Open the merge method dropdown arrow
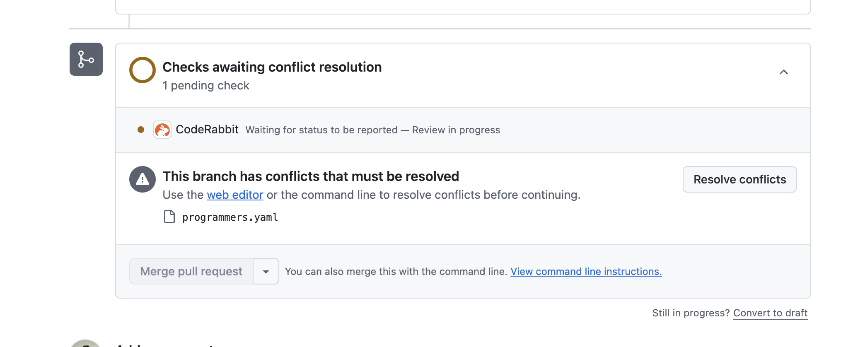The height and width of the screenshot is (347, 865). pyautogui.click(x=266, y=272)
